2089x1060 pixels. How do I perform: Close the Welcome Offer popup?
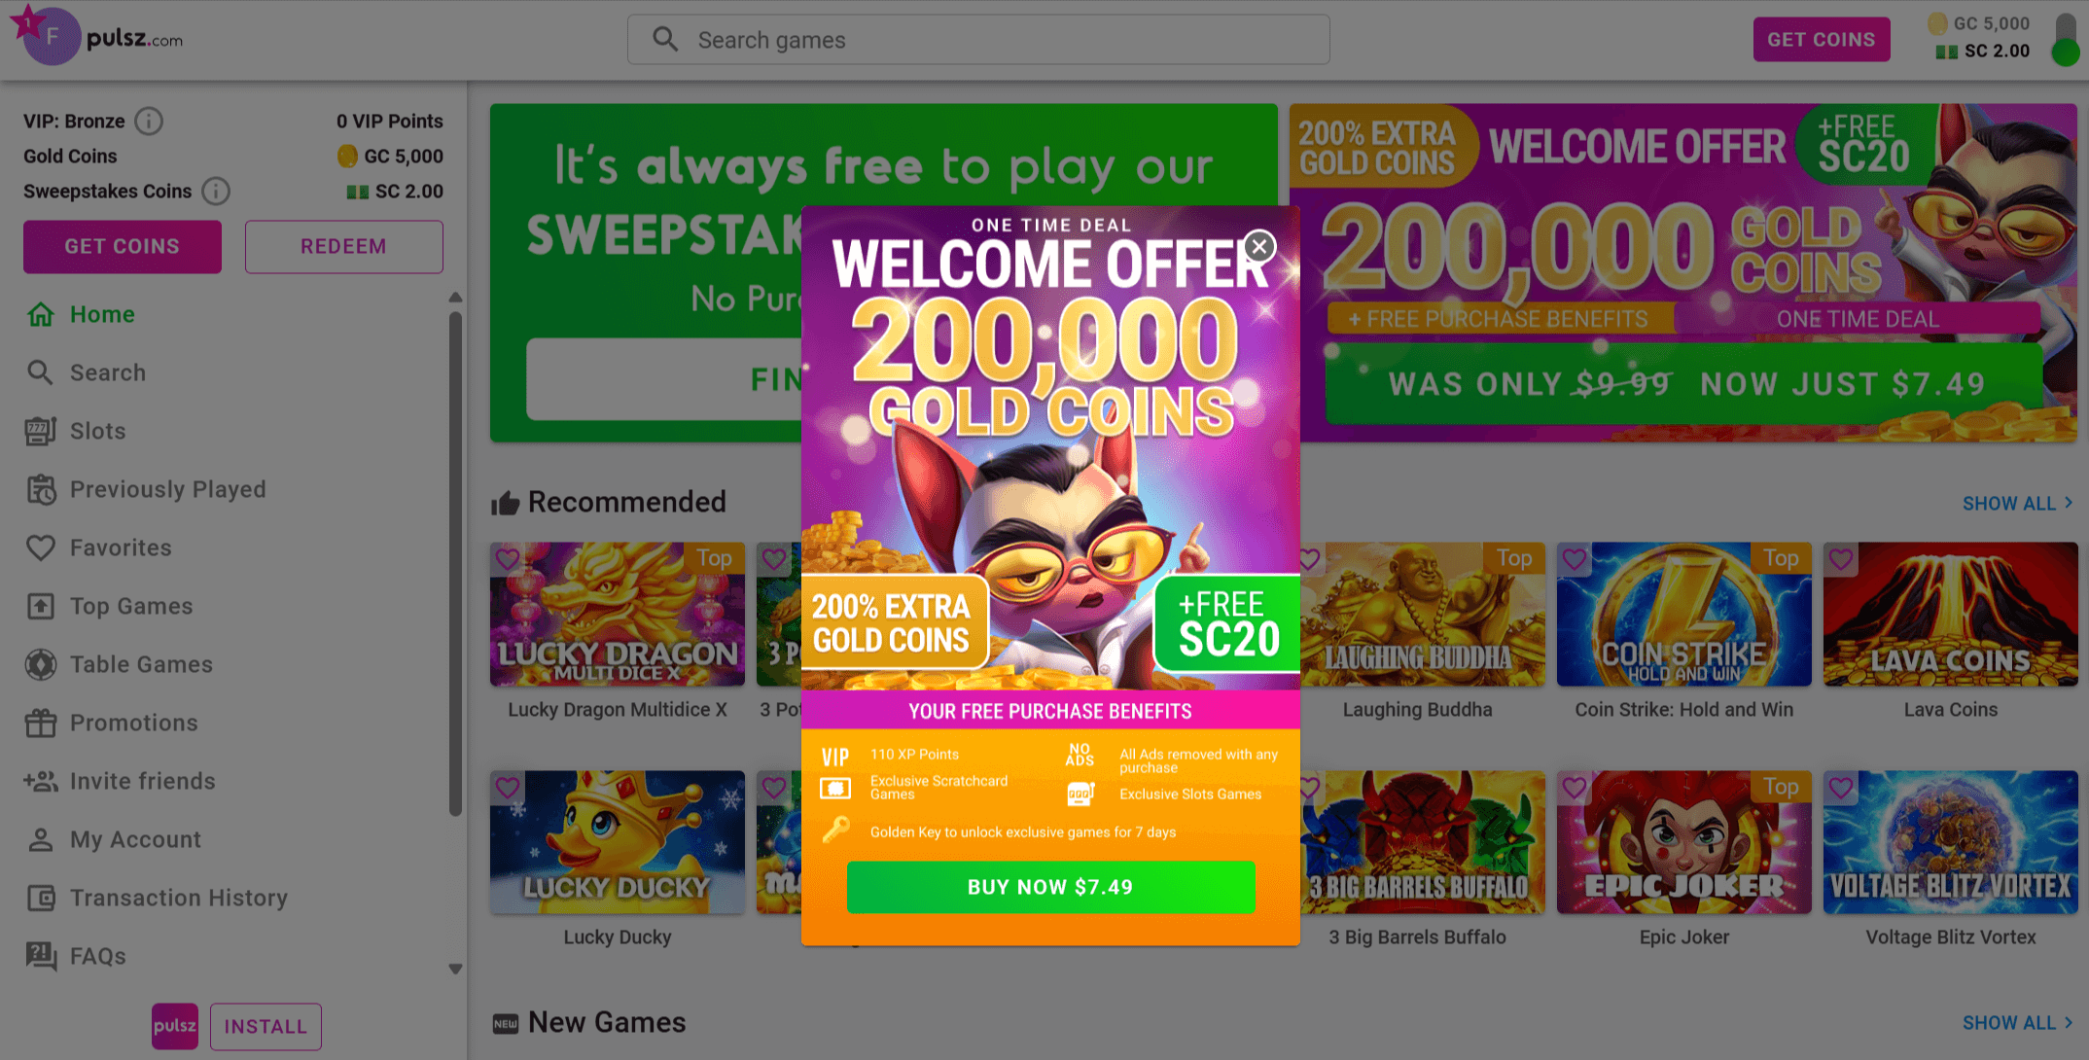(1259, 247)
